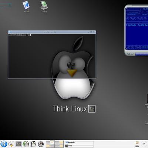Click second round button below the playlist
This screenshot has width=148, height=148.
tap(132, 47)
